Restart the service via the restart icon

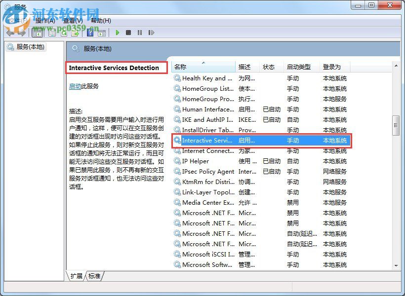151,33
